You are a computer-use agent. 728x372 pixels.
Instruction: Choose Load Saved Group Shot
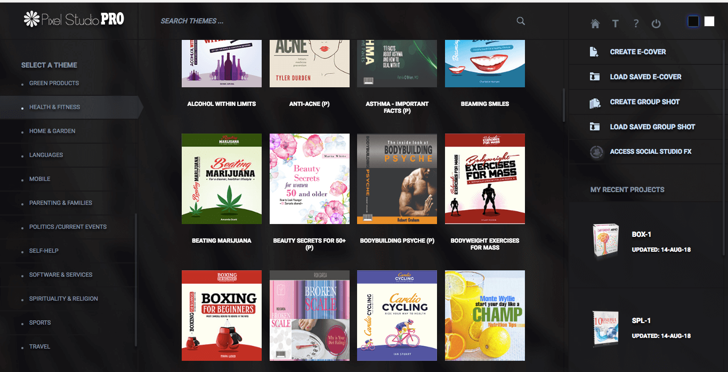tap(652, 127)
